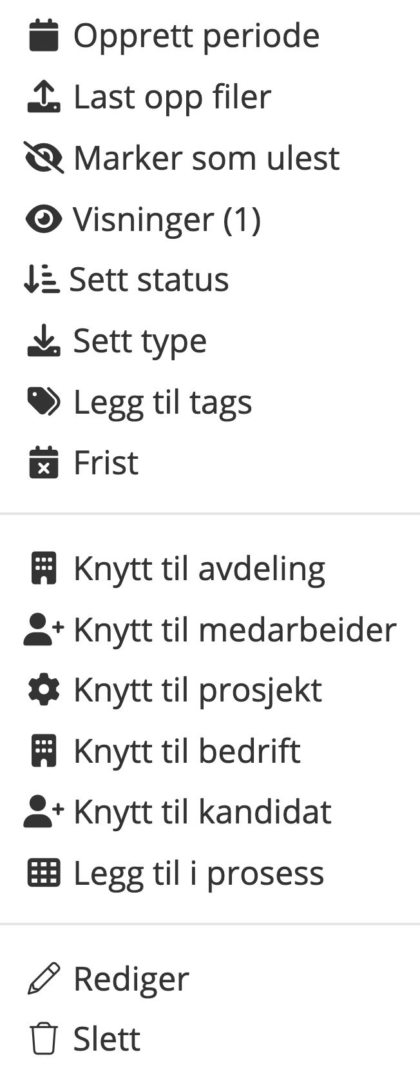Click the calendar icon beside Opprett periode
This screenshot has width=420, height=1070.
(x=44, y=35)
